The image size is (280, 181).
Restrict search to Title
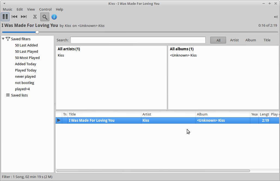pos(267,40)
